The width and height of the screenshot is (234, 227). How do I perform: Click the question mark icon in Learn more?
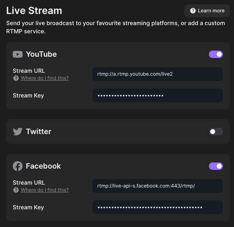[x=193, y=11]
